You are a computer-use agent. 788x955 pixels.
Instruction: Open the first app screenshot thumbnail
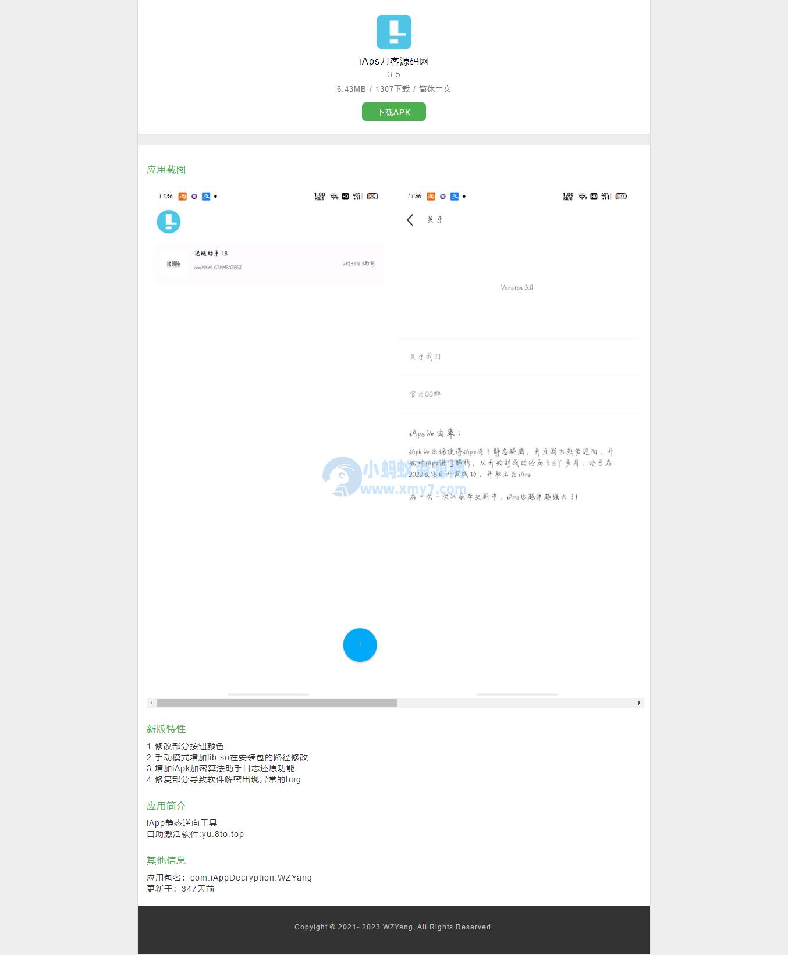click(268, 442)
